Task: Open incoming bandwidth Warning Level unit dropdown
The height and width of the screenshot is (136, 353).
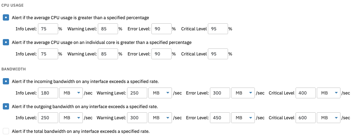Action: (x=160, y=93)
